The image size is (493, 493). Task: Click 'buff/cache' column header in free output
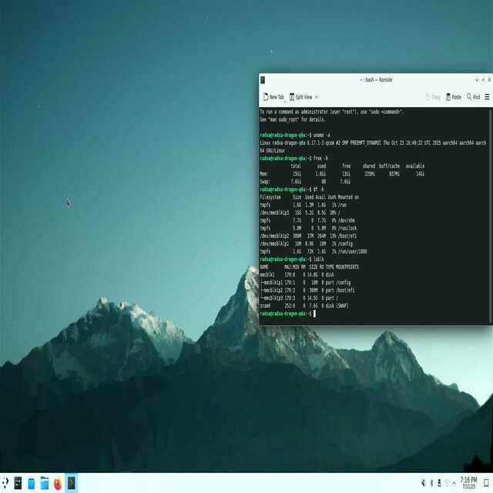coord(389,166)
